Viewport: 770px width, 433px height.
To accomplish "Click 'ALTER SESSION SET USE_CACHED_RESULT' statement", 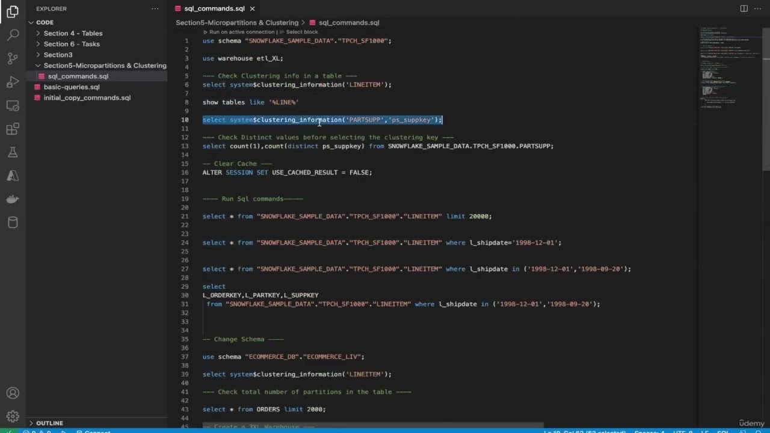I will tap(287, 173).
